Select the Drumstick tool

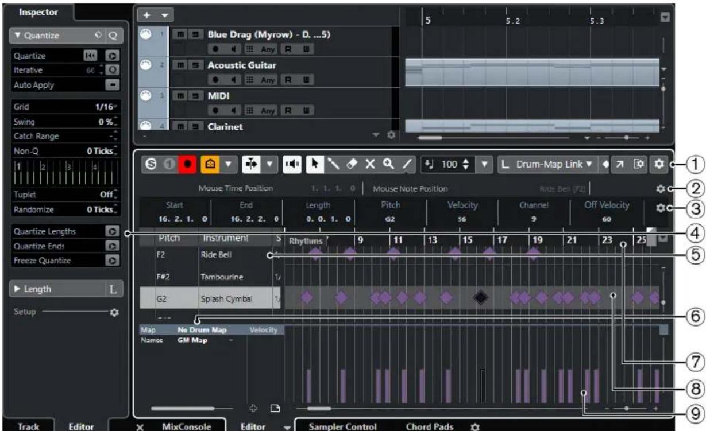(x=333, y=165)
